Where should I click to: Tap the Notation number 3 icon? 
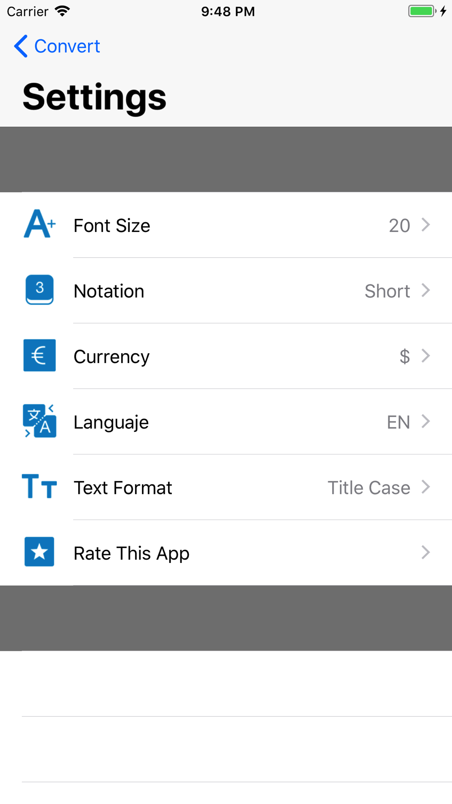(x=40, y=289)
